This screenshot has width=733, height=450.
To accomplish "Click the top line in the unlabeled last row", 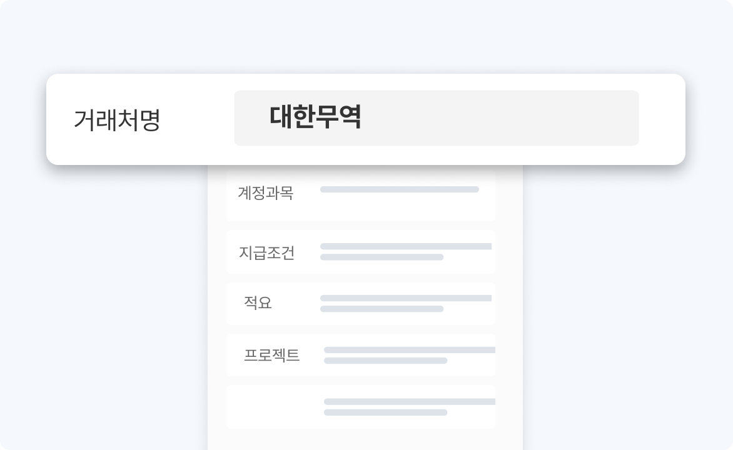I will 409,402.
